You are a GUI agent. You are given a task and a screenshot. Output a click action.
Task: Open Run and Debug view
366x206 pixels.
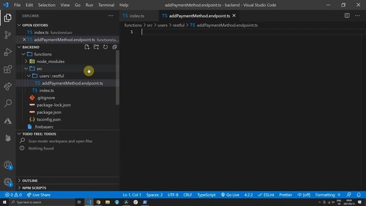tap(7, 52)
